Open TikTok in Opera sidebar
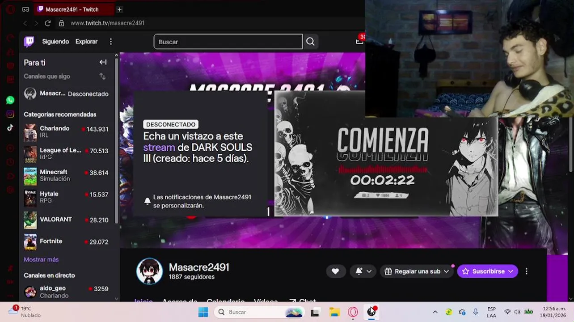574x322 pixels. click(x=10, y=127)
